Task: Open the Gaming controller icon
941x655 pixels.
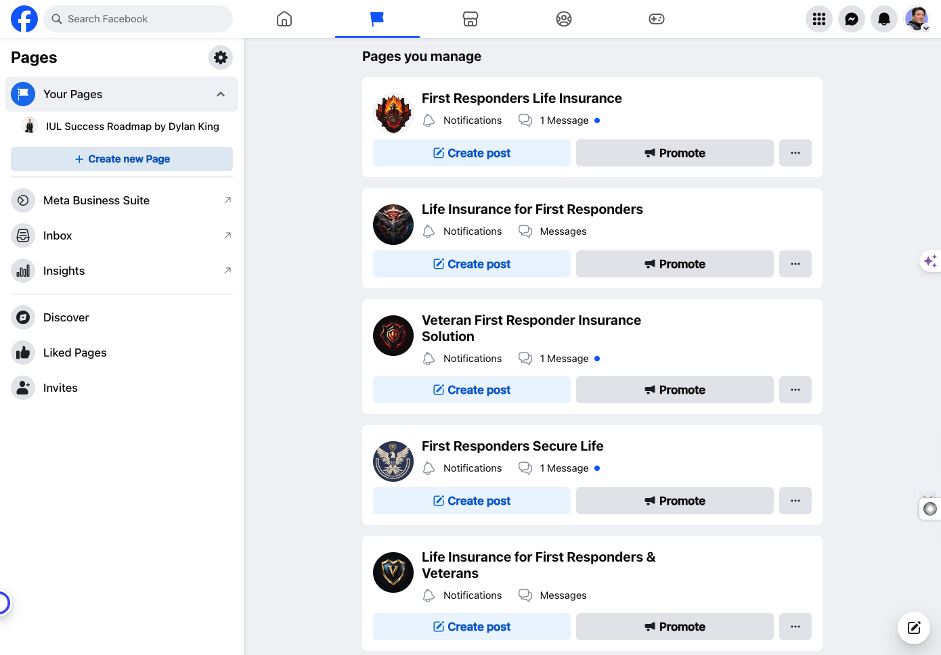Action: tap(657, 19)
